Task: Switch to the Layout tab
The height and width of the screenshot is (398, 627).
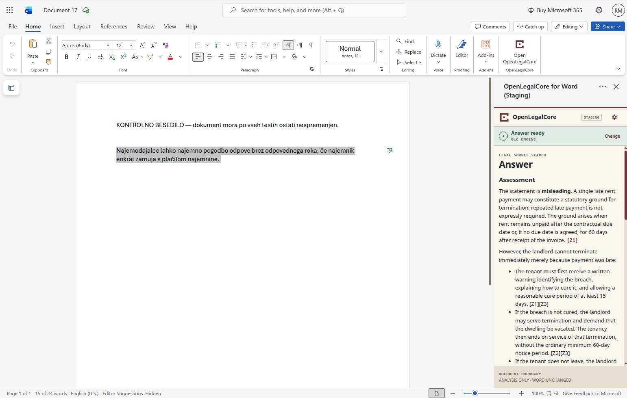Action: tap(82, 26)
